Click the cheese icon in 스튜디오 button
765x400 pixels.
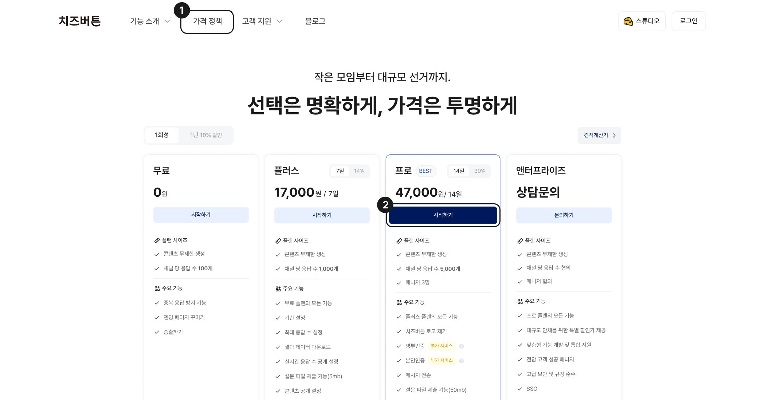click(x=628, y=21)
